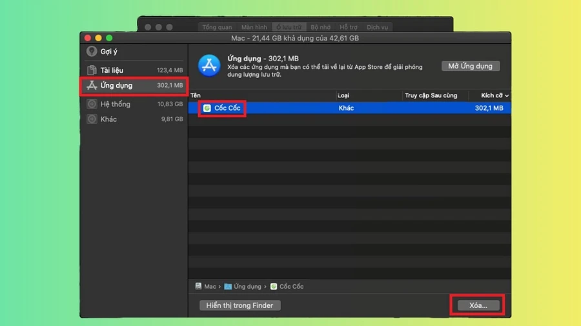This screenshot has width=581, height=326.
Task: Sort the list by Tên column
Action: coord(262,95)
